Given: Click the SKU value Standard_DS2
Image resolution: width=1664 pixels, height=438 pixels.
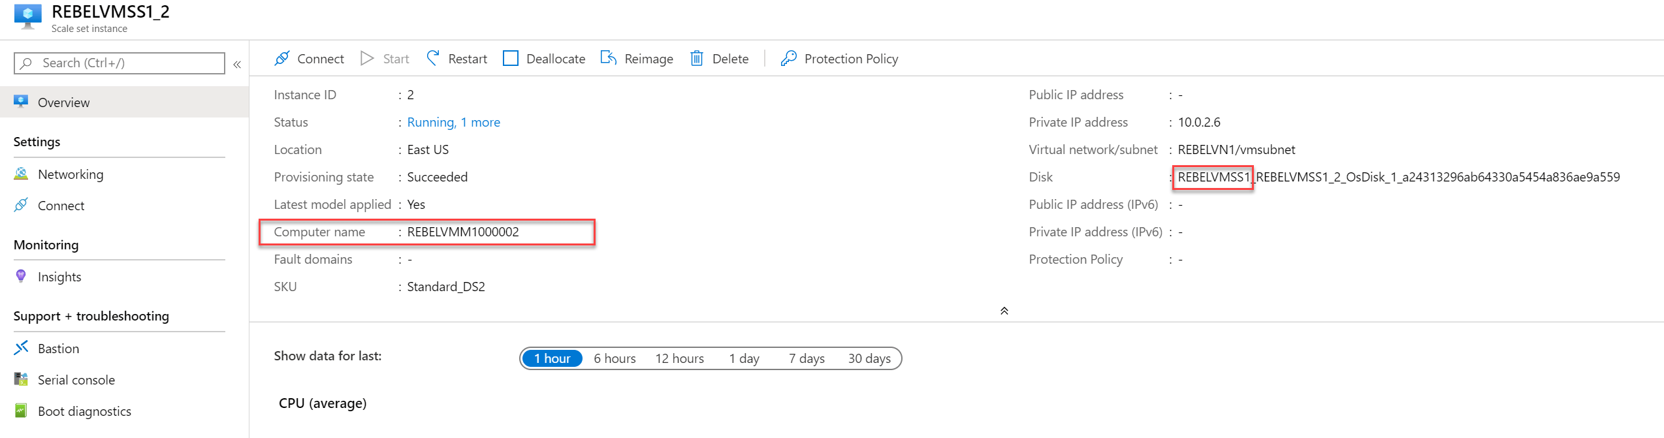Looking at the screenshot, I should (446, 287).
